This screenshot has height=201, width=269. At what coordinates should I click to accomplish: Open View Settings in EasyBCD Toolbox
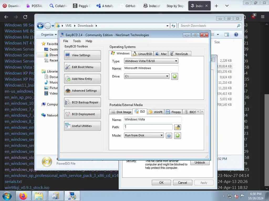pos(82,55)
